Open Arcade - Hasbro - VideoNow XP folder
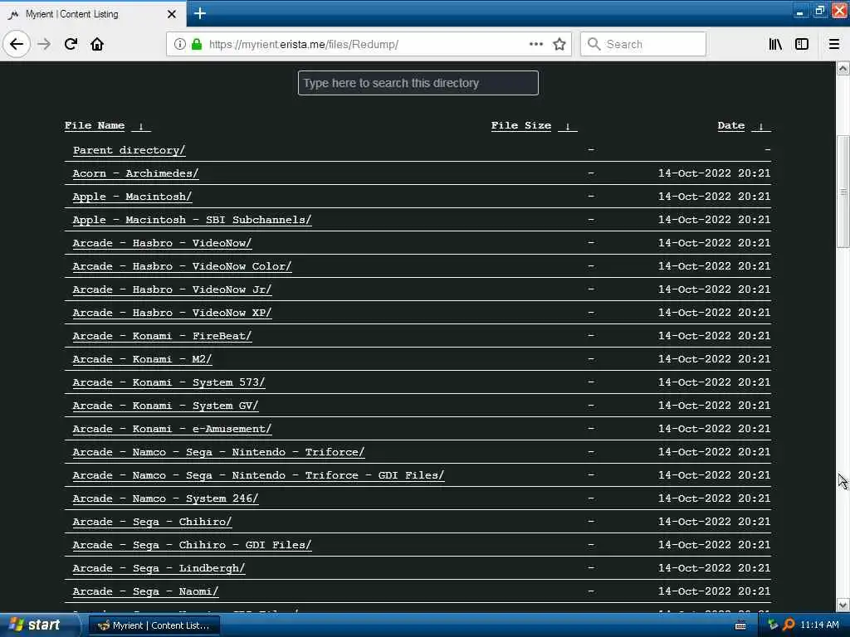850x637 pixels. (x=172, y=313)
